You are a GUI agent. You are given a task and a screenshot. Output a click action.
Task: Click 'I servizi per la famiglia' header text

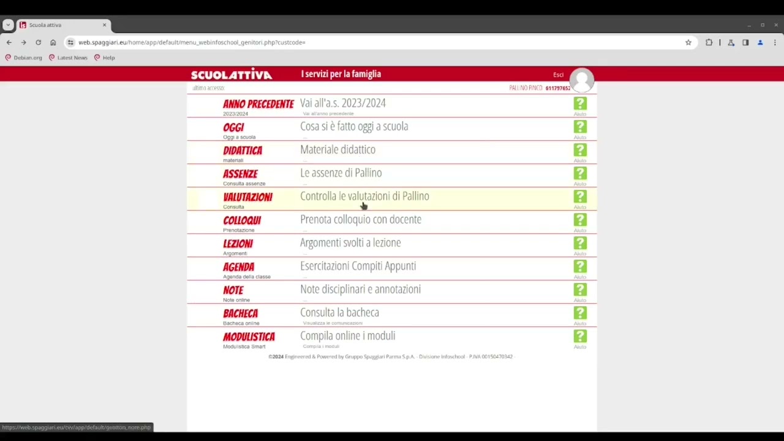coord(341,74)
